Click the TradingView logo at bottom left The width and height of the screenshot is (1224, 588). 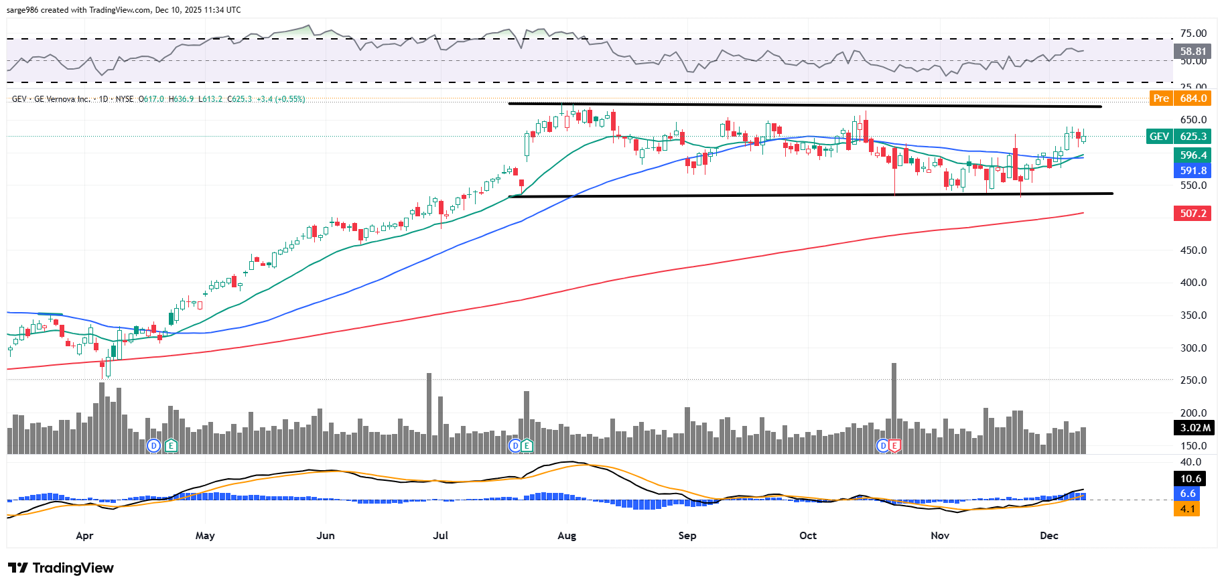(62, 568)
